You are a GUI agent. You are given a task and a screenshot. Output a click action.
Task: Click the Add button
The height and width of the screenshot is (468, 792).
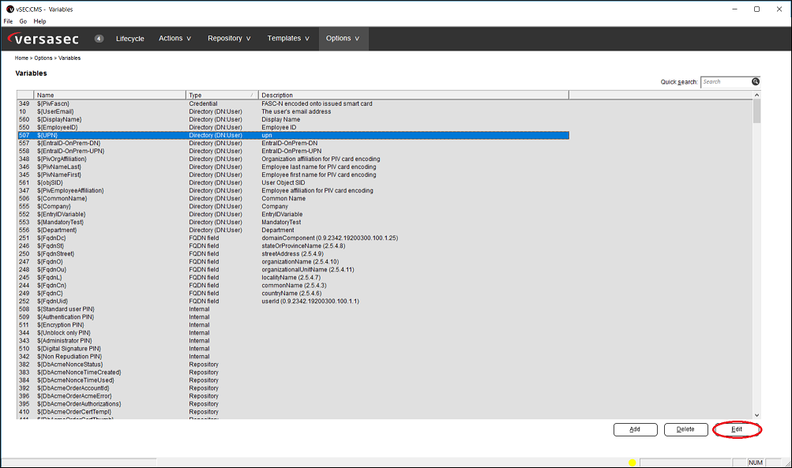[635, 429]
